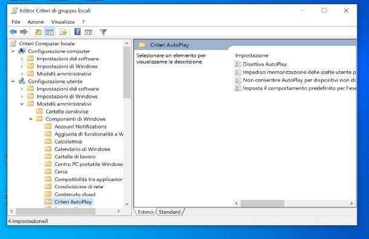369x239 pixels.
Task: Expand Impostazioni di Windows under Configurazione utente
Action: point(22,96)
